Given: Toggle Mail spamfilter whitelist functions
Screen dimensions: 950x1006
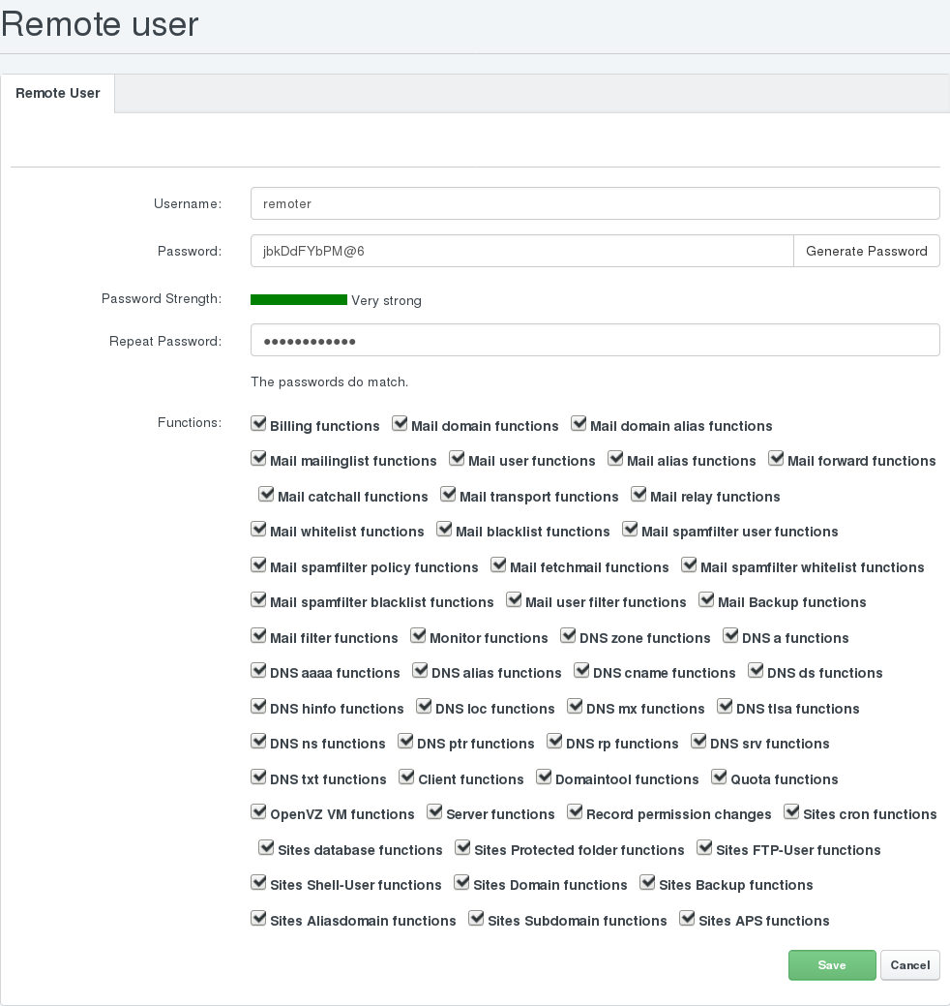Looking at the screenshot, I should point(689,564).
